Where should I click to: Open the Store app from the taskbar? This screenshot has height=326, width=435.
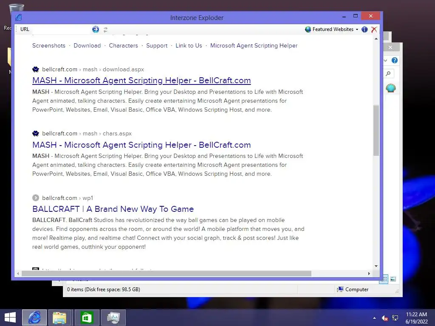[87, 318]
